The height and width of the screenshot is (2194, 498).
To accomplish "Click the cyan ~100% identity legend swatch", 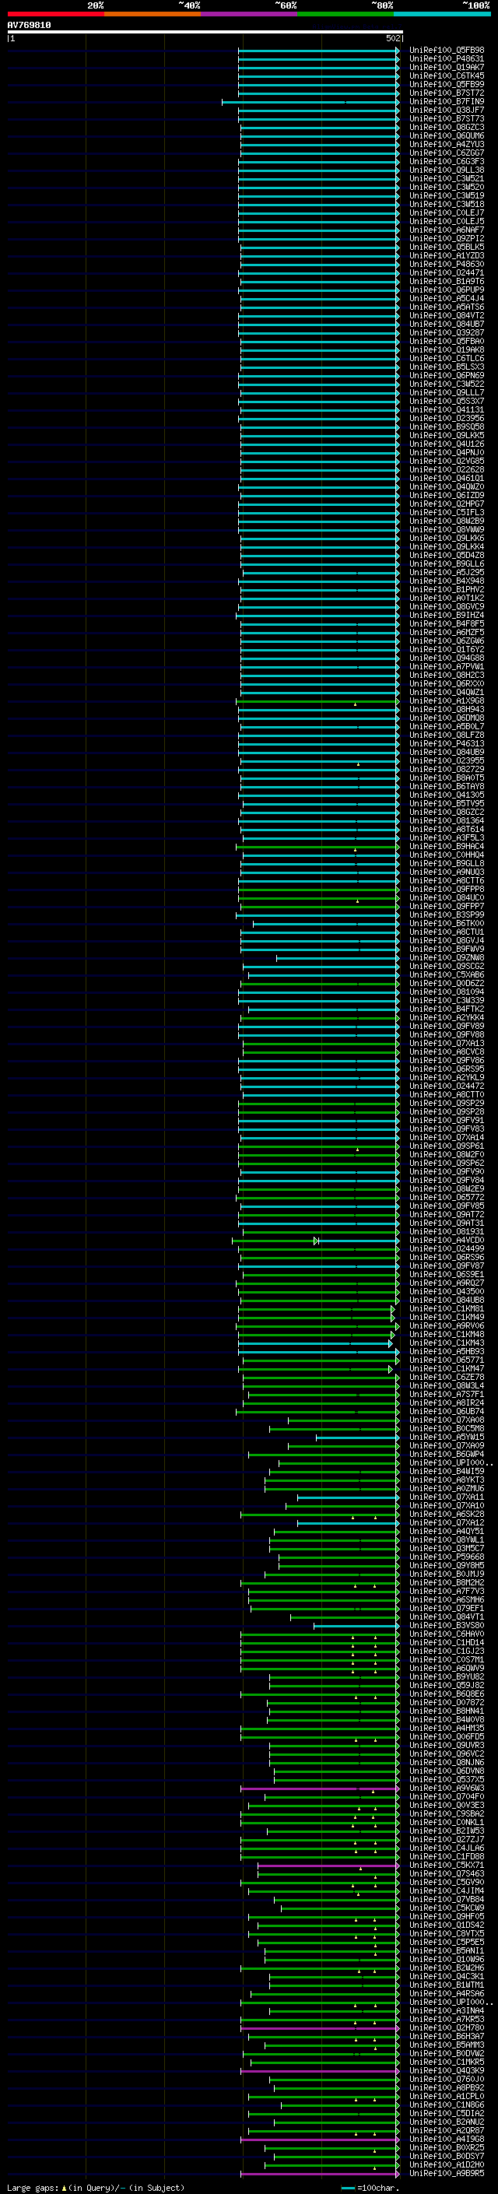I will [443, 14].
